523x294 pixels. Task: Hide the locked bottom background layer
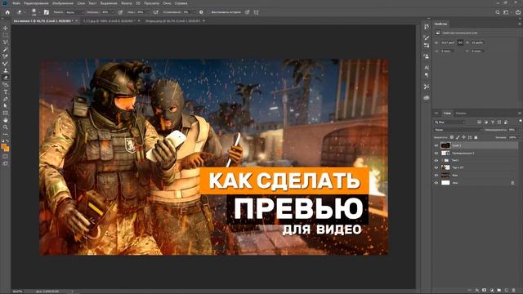point(436,183)
